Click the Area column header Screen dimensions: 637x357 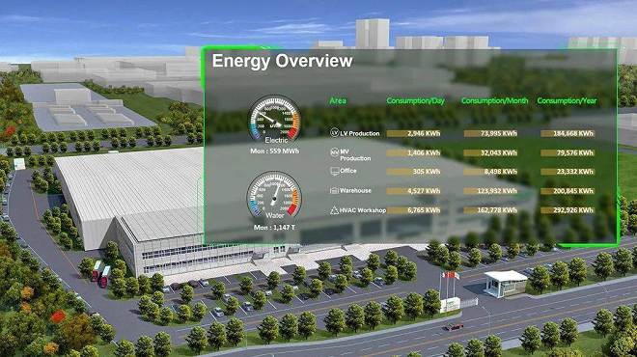click(x=338, y=100)
